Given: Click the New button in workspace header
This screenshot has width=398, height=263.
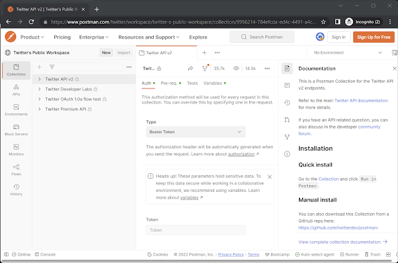Looking at the screenshot, I should click(106, 52).
